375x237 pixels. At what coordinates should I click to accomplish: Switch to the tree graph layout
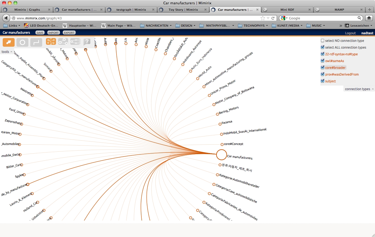[x=75, y=42]
